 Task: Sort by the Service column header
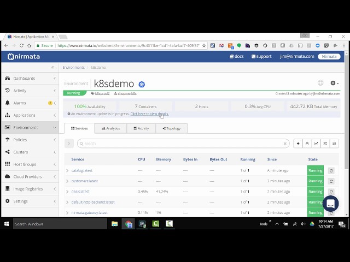(x=78, y=159)
